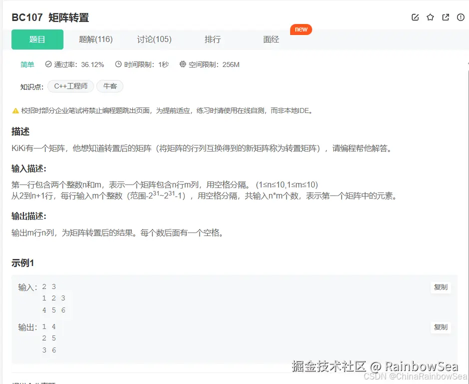Select the 简单 difficulty label

pos(27,64)
